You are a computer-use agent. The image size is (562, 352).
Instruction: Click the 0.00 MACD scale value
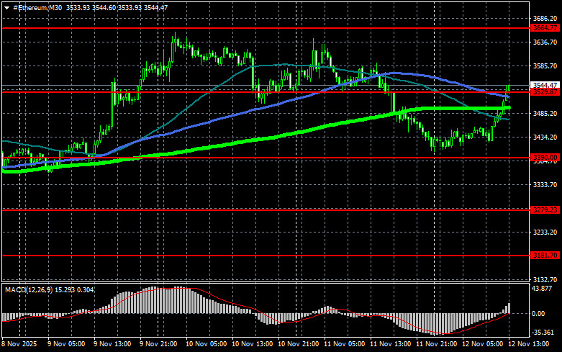[538, 314]
